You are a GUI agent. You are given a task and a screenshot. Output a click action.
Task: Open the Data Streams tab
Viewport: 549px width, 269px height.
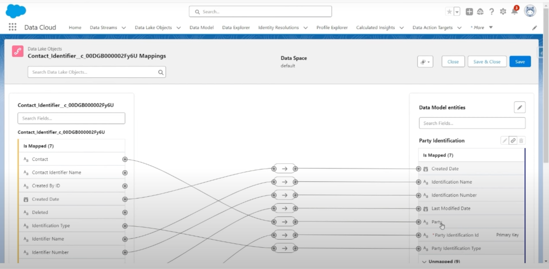pyautogui.click(x=103, y=27)
